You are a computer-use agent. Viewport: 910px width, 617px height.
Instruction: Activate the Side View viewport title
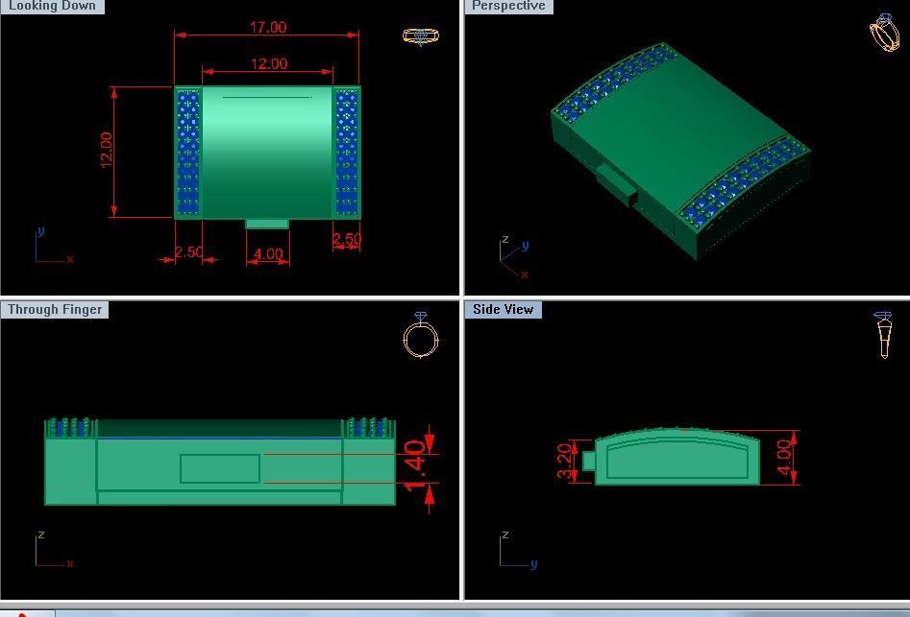tap(504, 309)
